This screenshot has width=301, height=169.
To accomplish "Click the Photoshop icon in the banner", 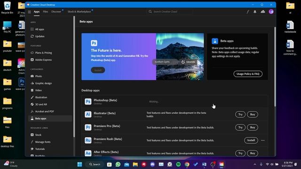I will (x=94, y=43).
